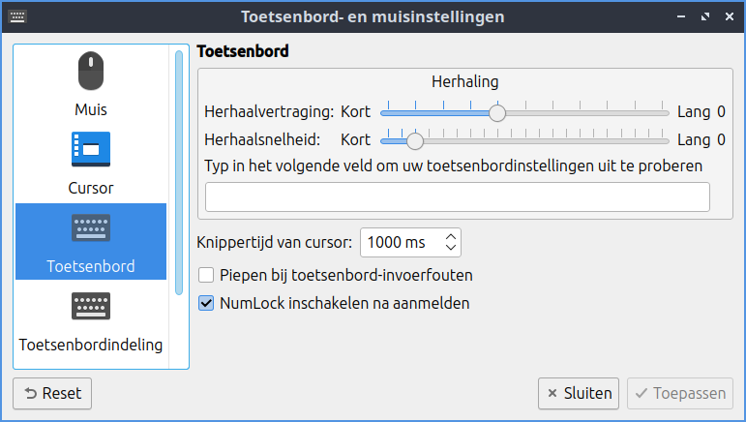This screenshot has width=746, height=422.
Task: Click the 'Toetsenbord' page heading
Action: click(243, 51)
